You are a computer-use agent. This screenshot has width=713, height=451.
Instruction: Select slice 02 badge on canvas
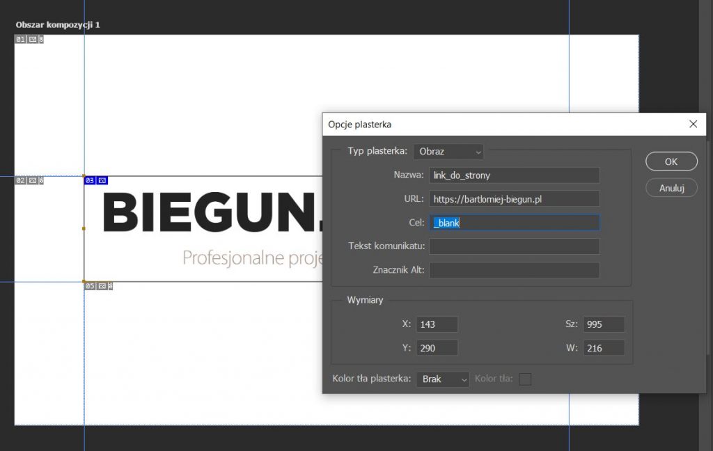pyautogui.click(x=29, y=180)
